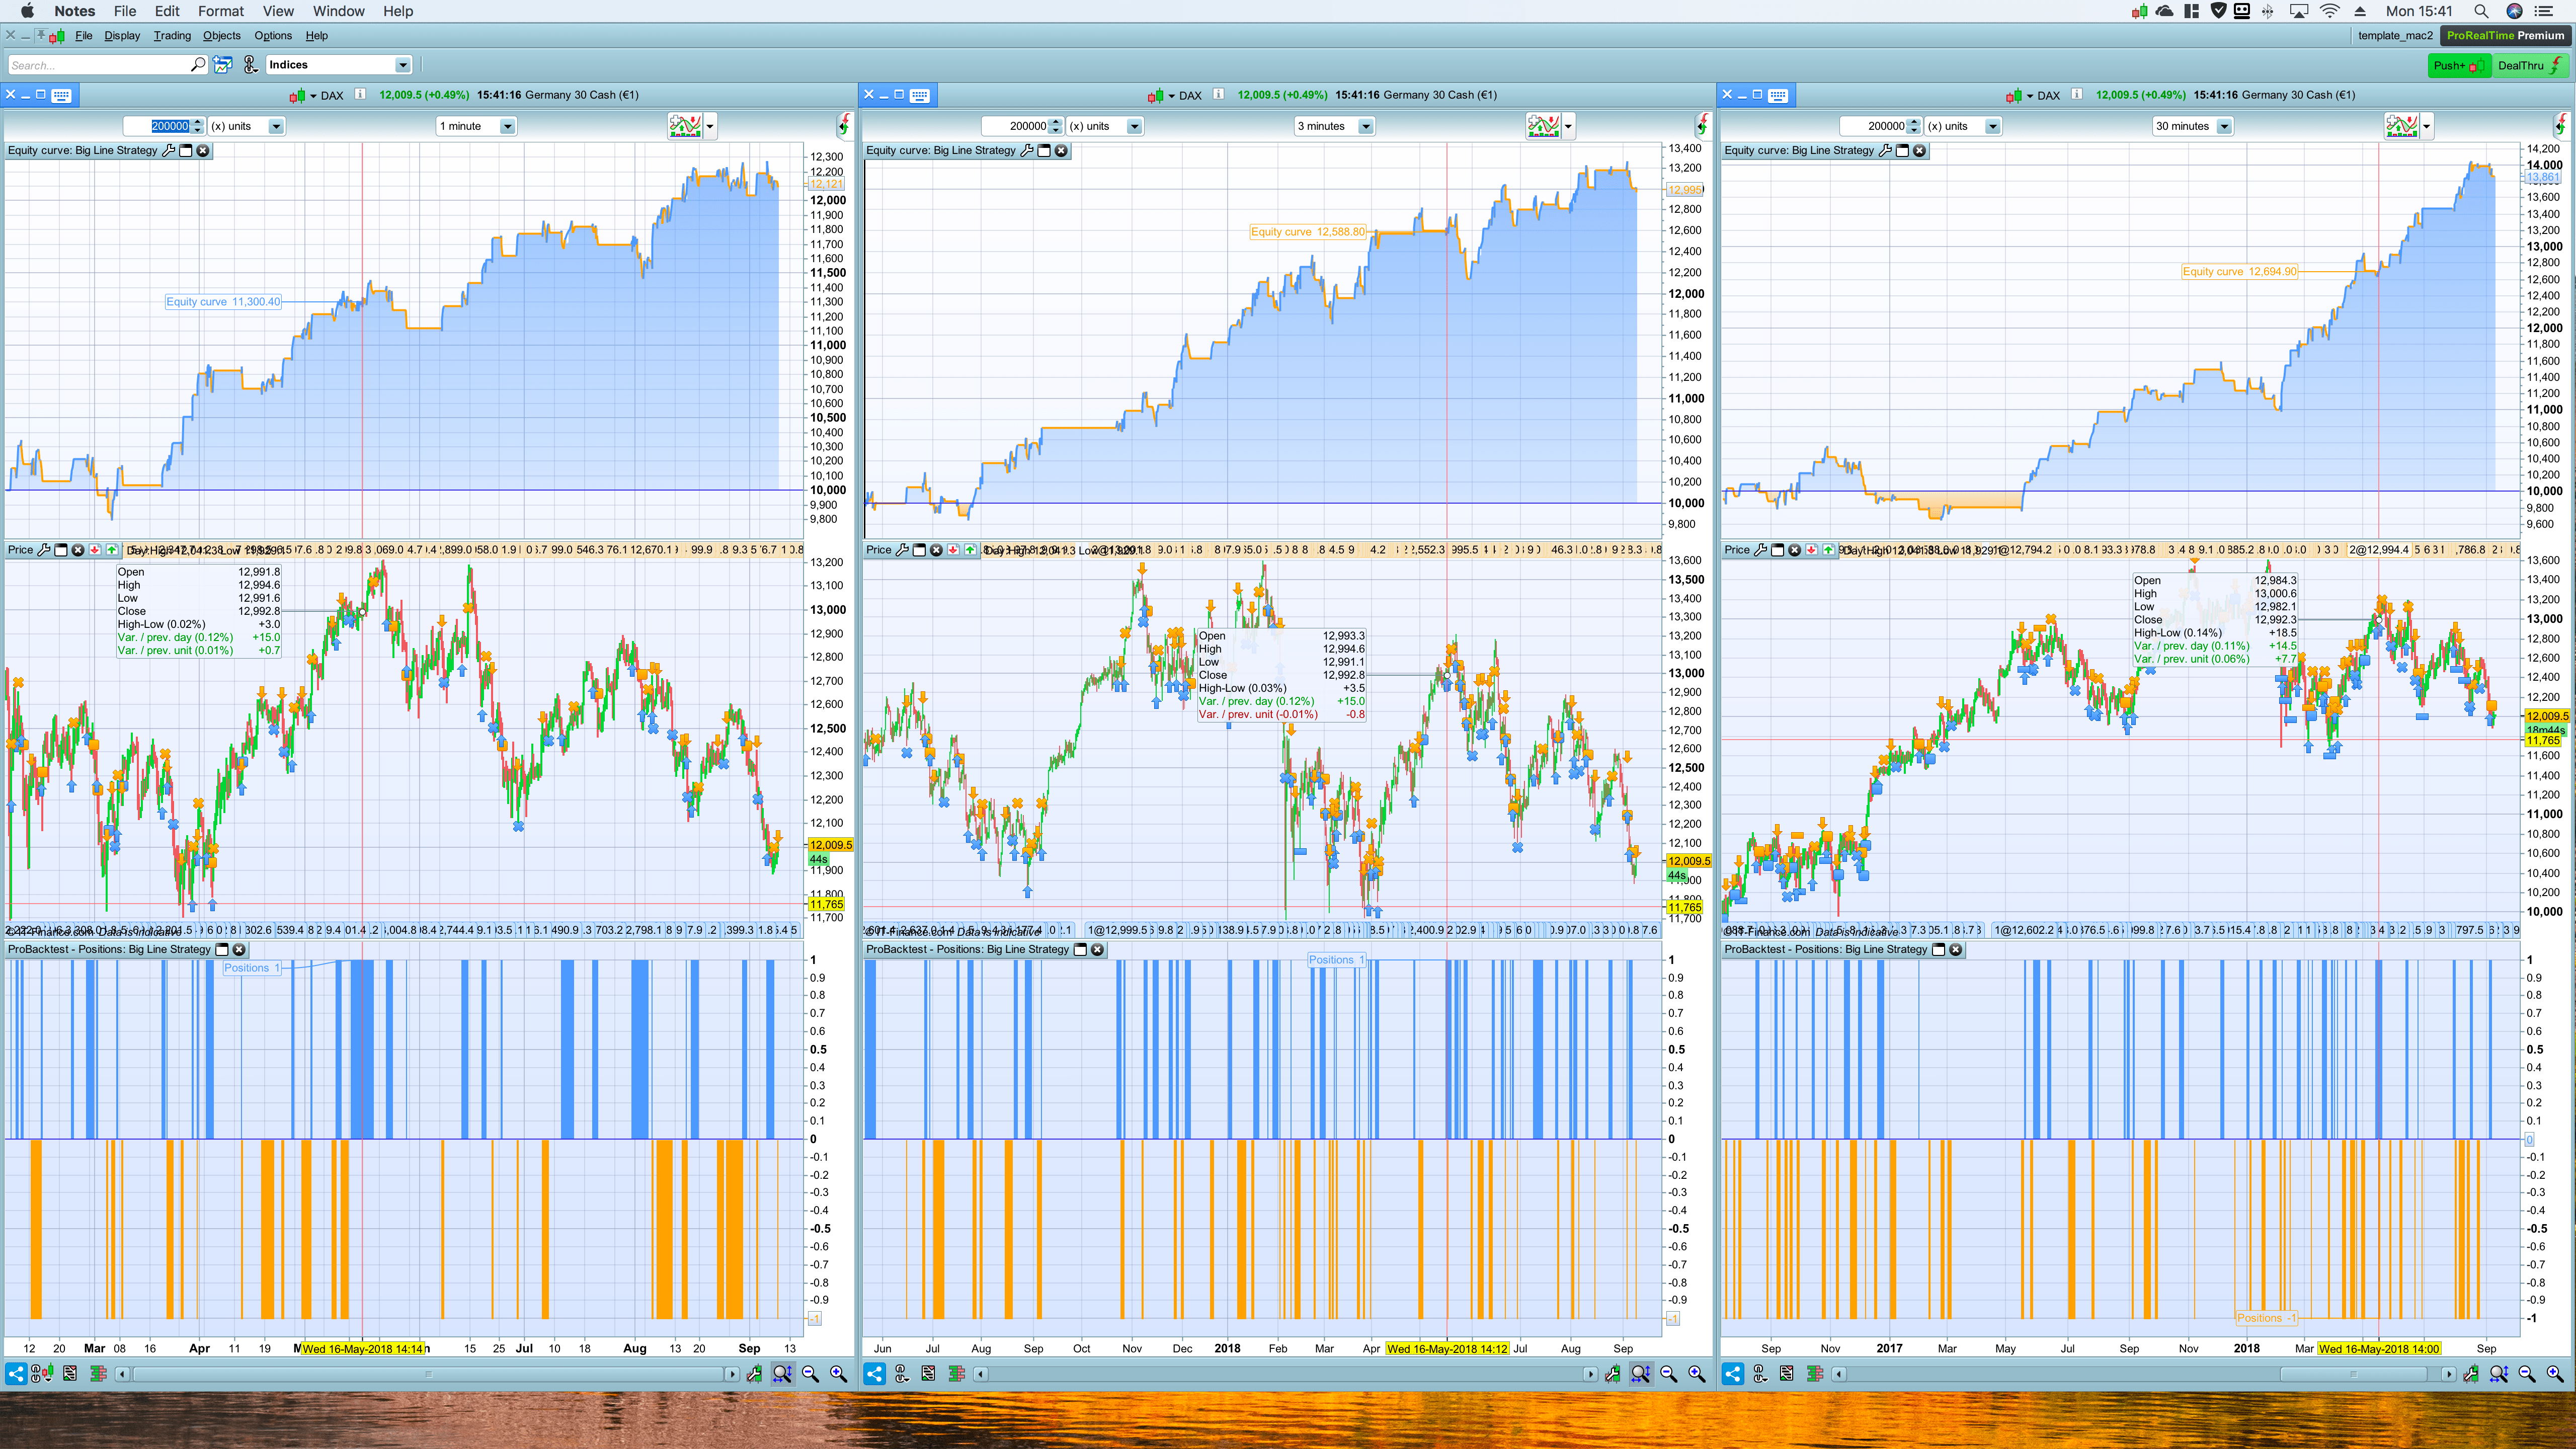2576x1449 pixels.
Task: Open the Objects menu
Action: coord(221,35)
